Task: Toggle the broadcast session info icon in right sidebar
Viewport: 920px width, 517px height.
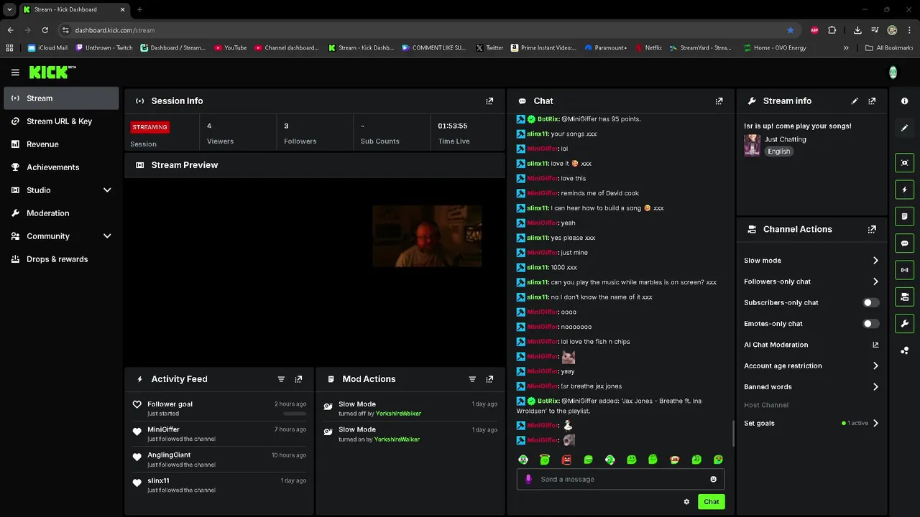Action: (x=904, y=270)
